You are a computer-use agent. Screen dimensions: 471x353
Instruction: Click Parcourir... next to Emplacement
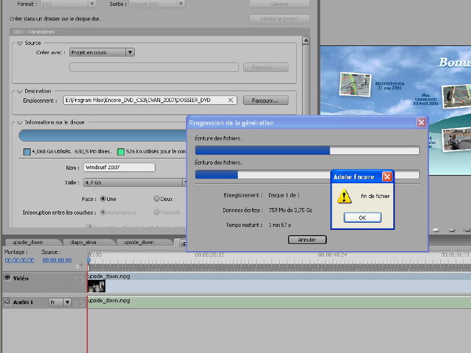click(x=266, y=100)
